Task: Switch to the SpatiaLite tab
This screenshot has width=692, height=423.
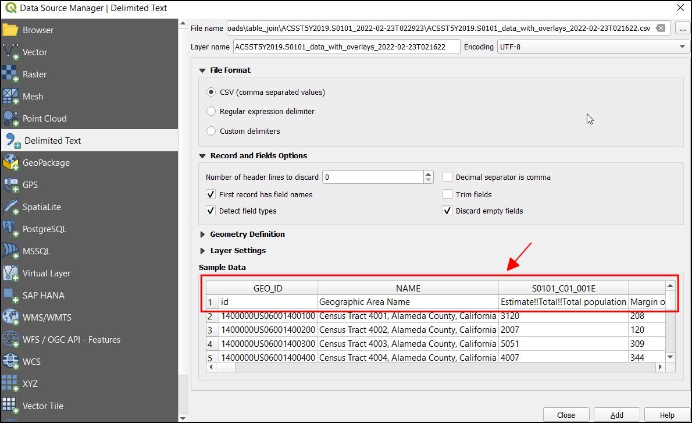Action: 42,207
